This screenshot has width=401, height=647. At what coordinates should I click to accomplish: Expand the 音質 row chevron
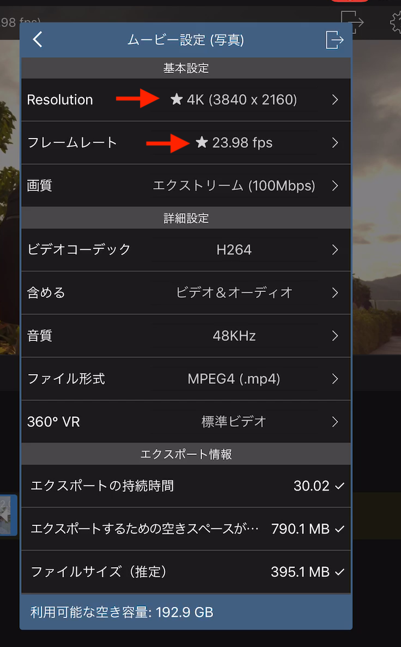(x=335, y=336)
